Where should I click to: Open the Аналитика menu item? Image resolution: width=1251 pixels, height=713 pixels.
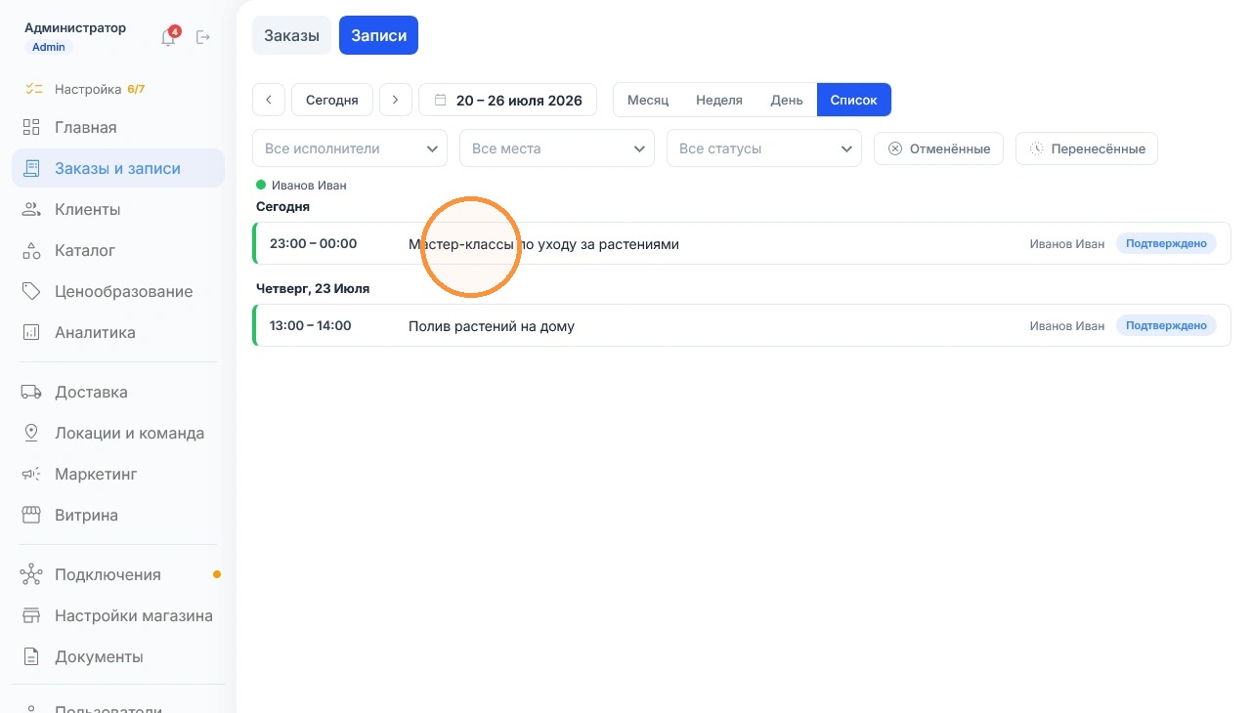[x=118, y=332]
